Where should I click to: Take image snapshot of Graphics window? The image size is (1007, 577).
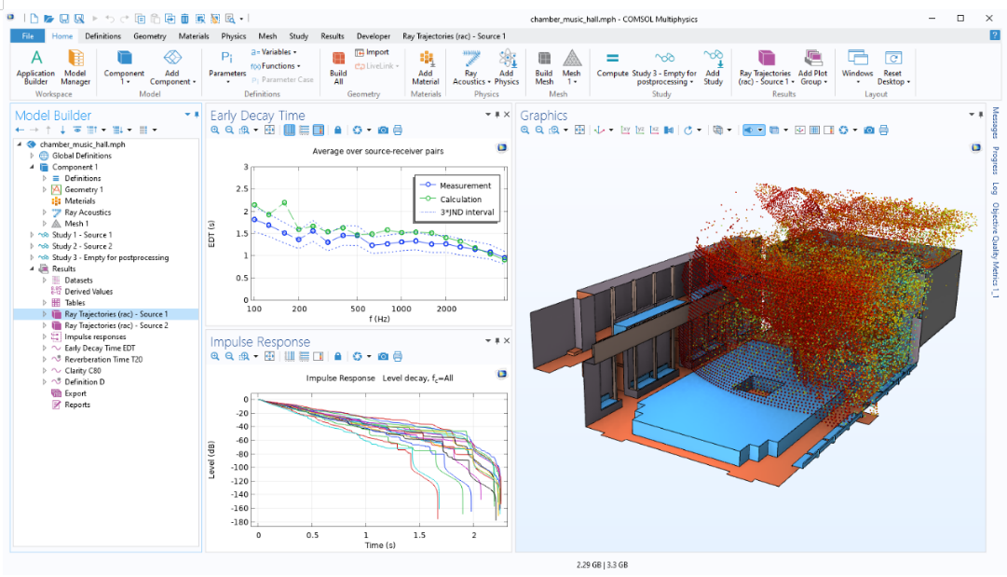(x=869, y=130)
